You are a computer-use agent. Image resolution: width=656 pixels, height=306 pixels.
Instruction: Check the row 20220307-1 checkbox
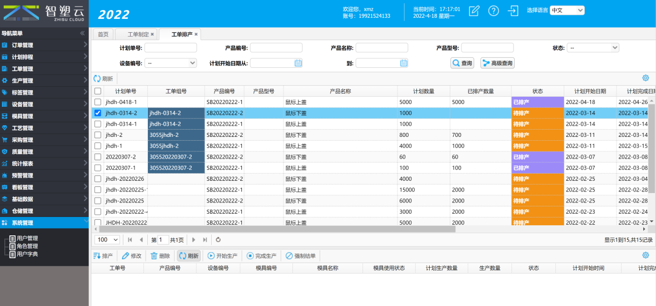click(x=97, y=168)
